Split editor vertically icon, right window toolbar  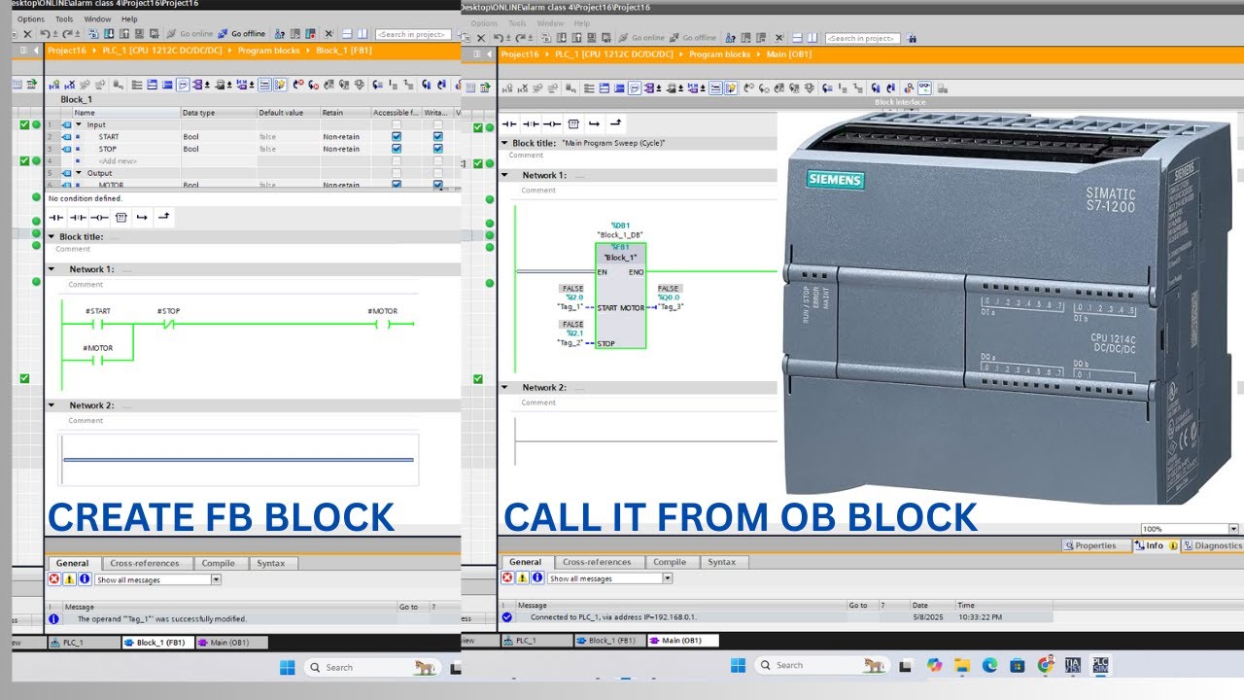[x=812, y=38]
